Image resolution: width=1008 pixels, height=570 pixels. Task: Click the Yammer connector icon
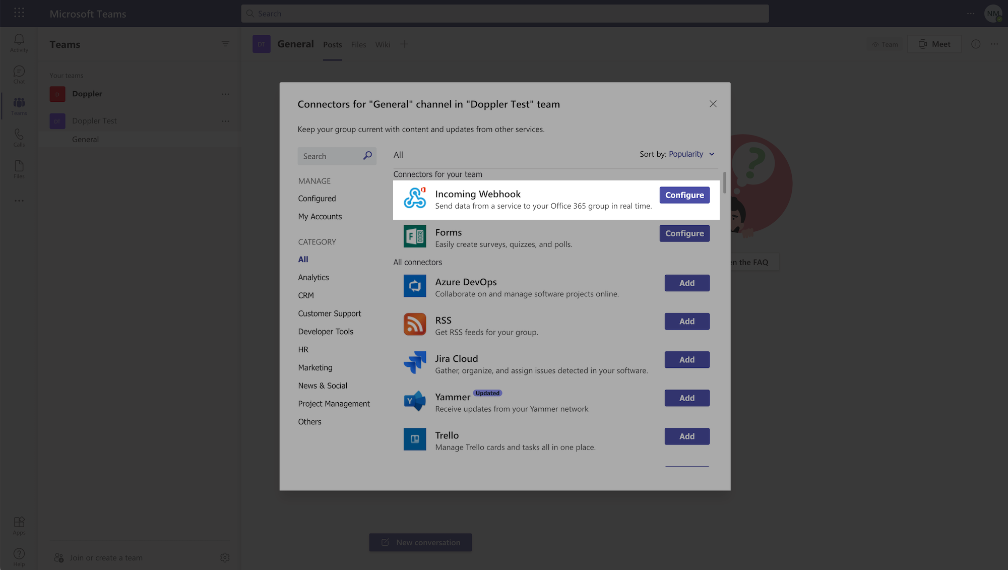pos(414,401)
